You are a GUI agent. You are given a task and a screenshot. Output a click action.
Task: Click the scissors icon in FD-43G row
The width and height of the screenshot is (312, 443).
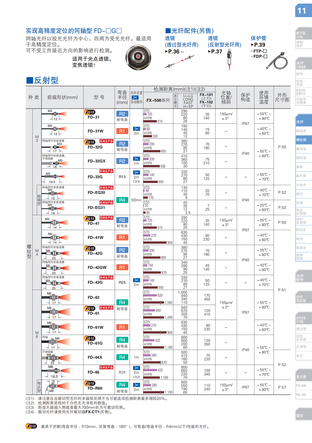[x=136, y=280]
